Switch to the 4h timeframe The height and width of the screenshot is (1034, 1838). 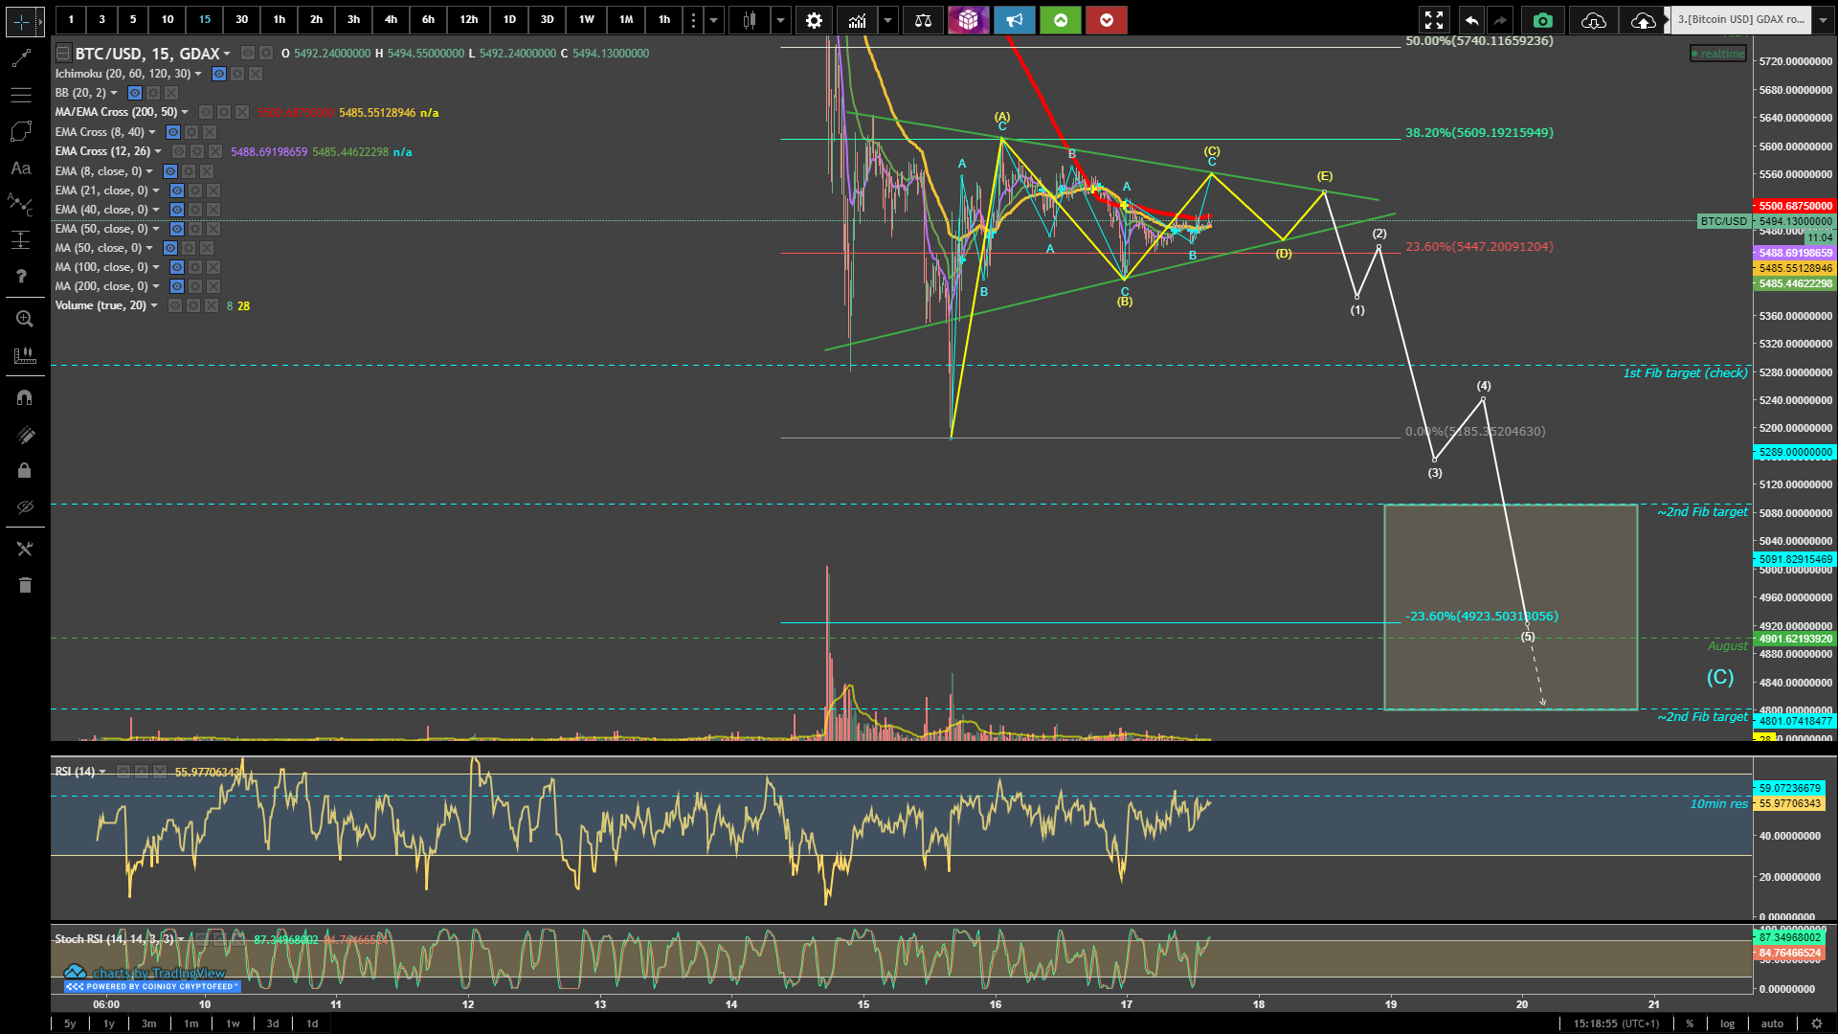click(x=391, y=20)
